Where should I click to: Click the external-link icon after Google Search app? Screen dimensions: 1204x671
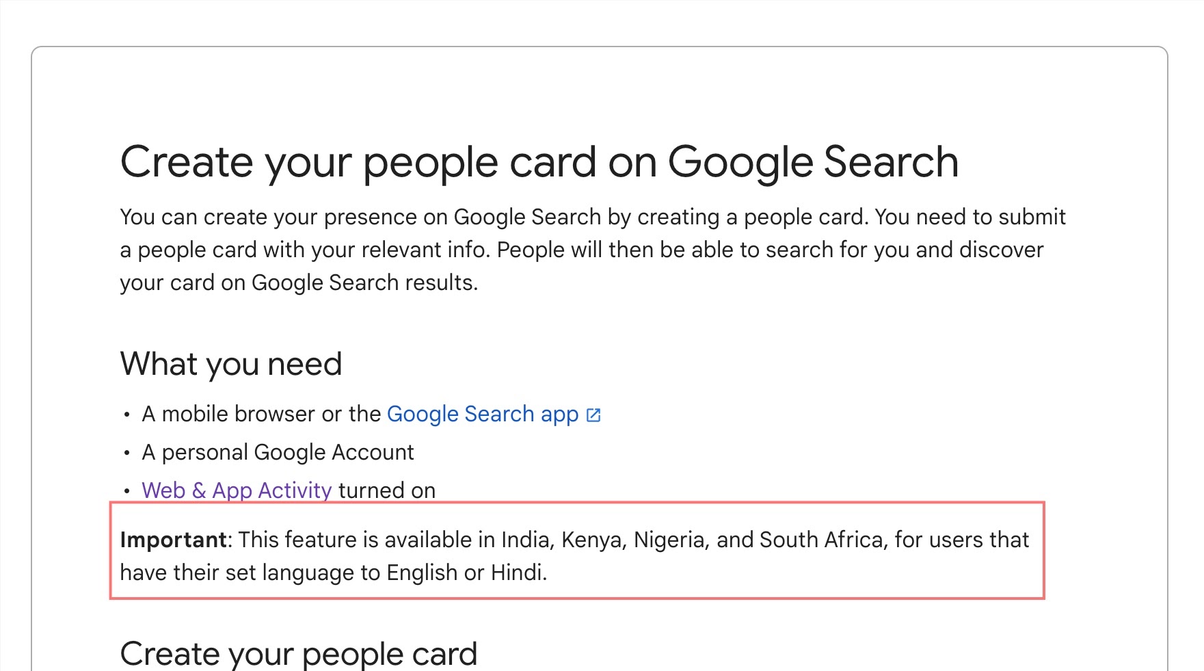(593, 415)
